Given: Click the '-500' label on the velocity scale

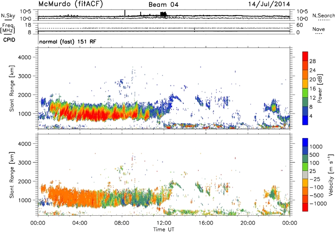Looking at the screenshot, I should [x=317, y=196].
